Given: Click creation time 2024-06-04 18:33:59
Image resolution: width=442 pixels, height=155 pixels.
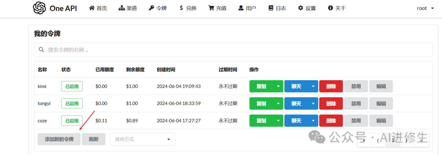Looking at the screenshot, I should click(x=179, y=103).
